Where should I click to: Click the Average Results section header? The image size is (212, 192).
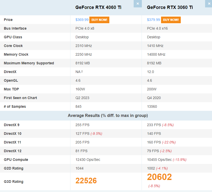click(x=106, y=116)
